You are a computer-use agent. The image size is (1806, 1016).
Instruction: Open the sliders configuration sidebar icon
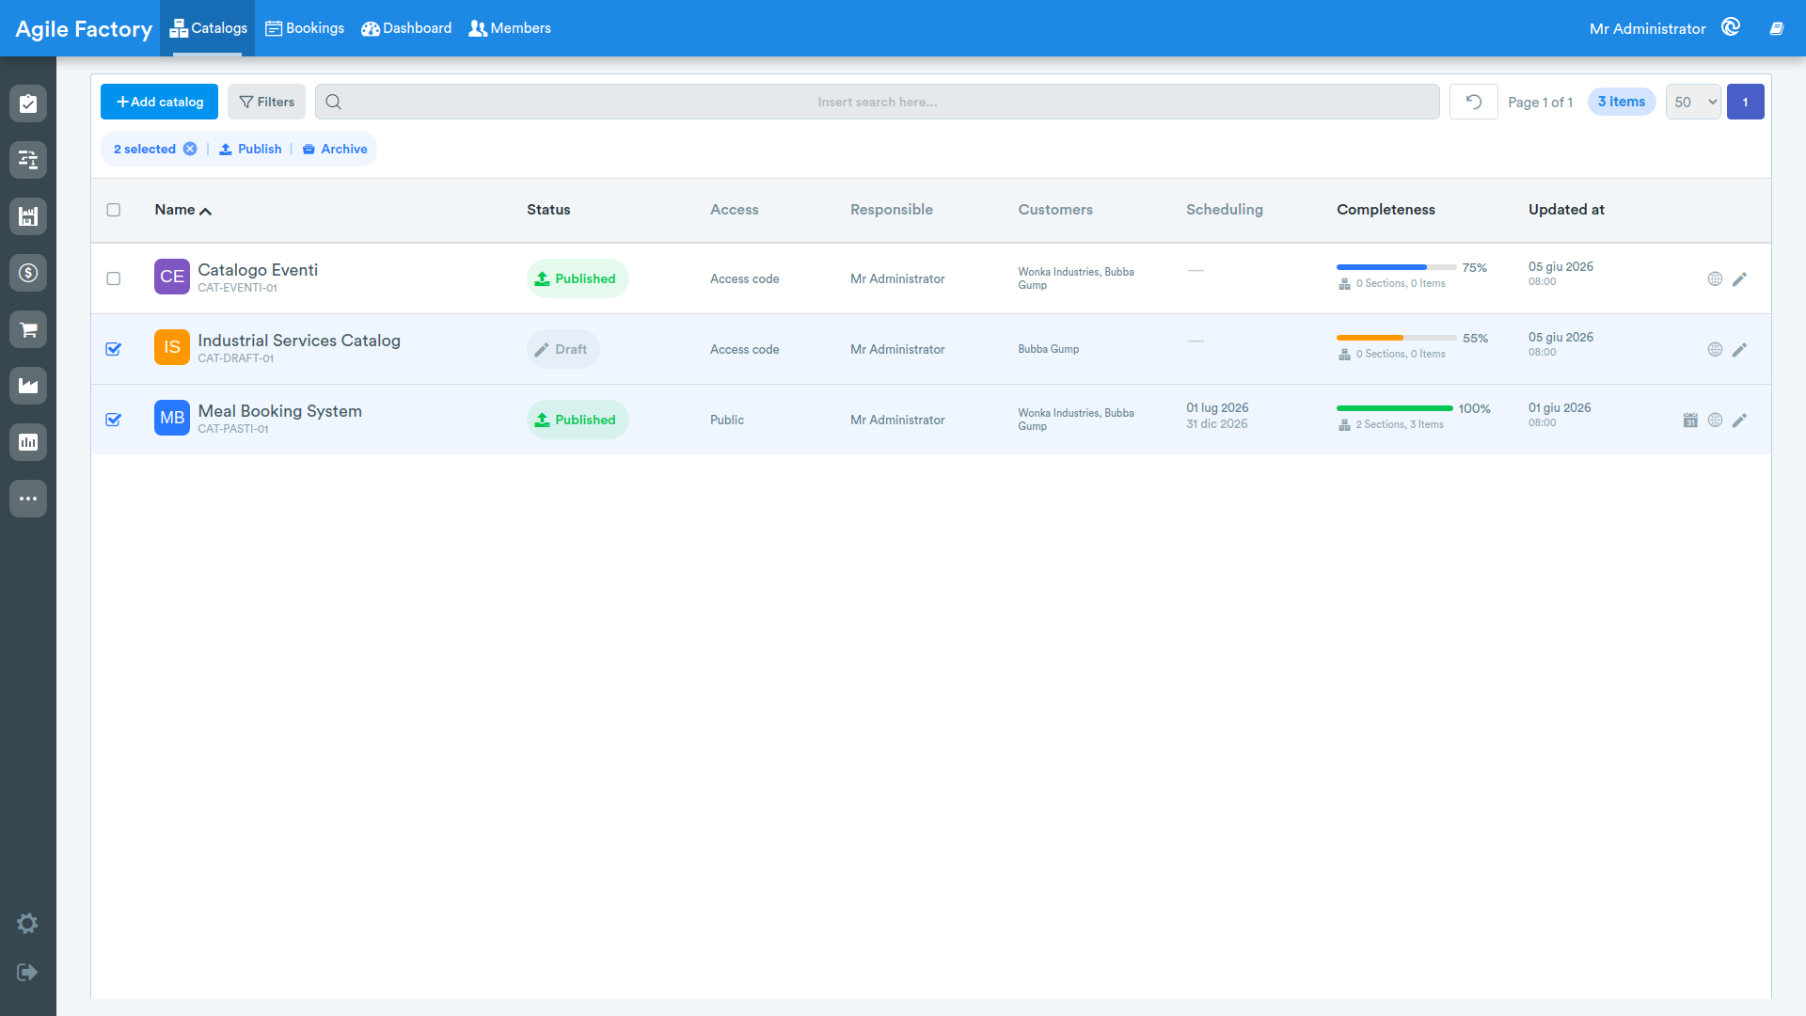click(x=28, y=160)
